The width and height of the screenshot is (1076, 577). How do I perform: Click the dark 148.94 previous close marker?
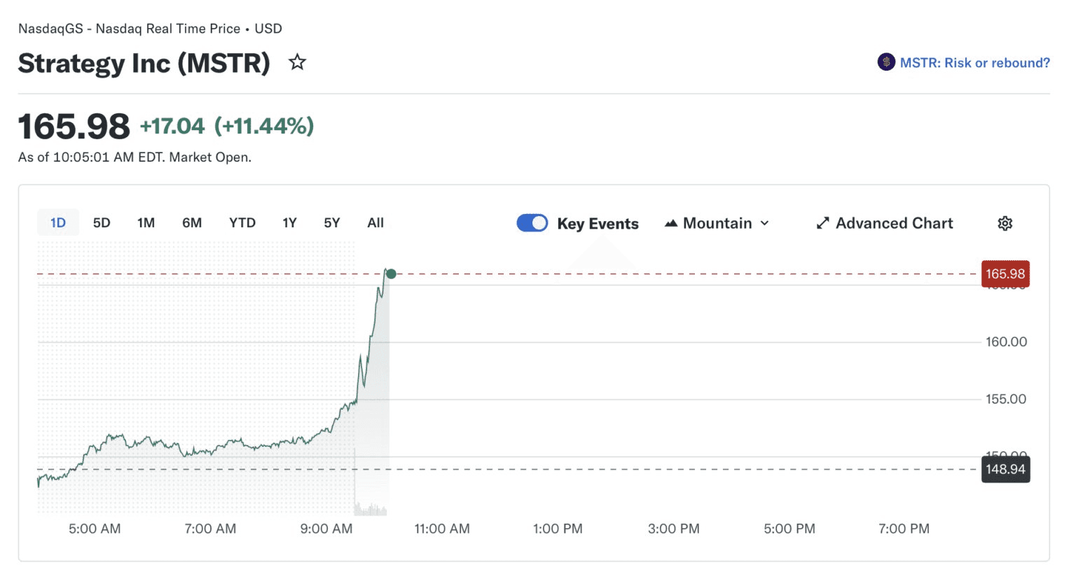(1005, 470)
